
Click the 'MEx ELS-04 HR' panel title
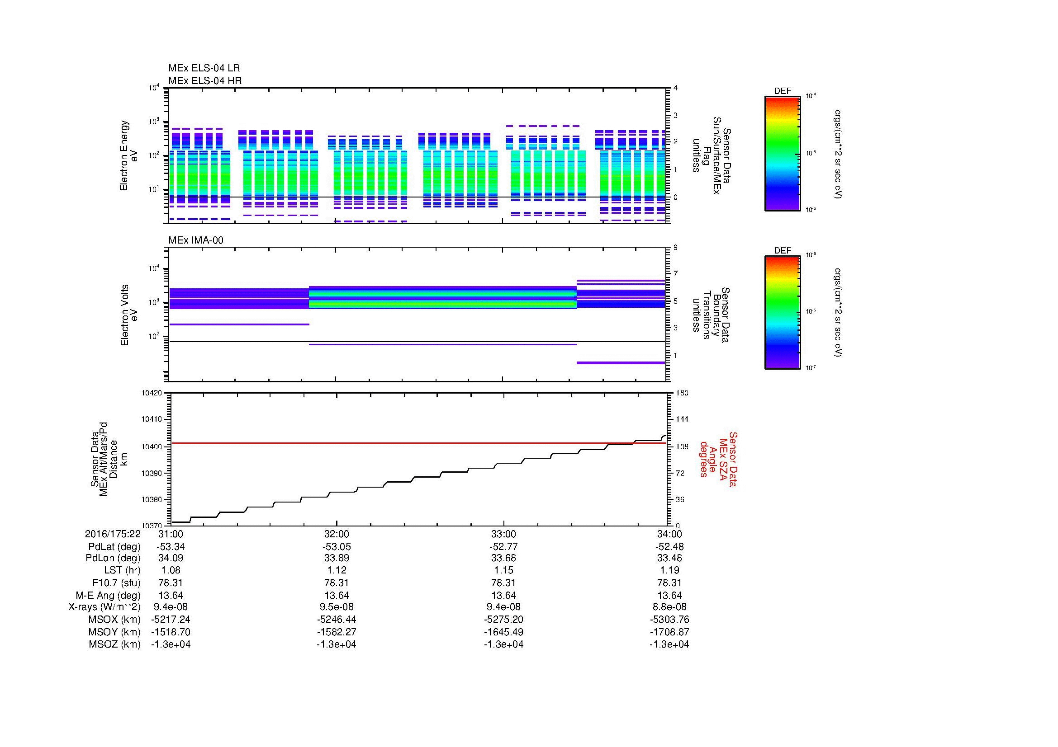pyautogui.click(x=205, y=80)
